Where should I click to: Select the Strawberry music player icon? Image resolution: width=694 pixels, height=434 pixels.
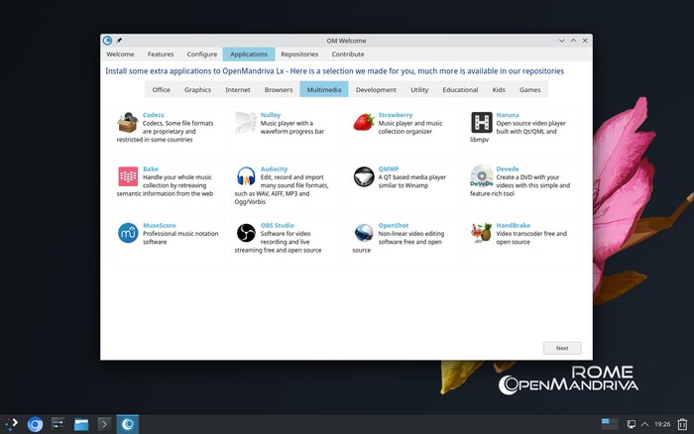364,123
